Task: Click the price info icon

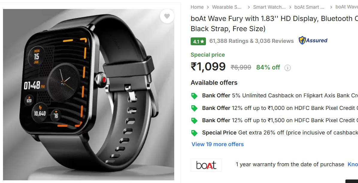Action: click(287, 68)
